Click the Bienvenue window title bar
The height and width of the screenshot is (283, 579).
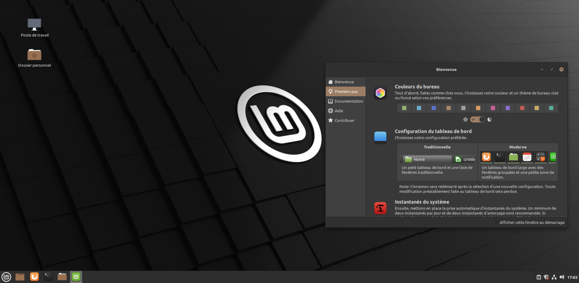click(x=446, y=69)
